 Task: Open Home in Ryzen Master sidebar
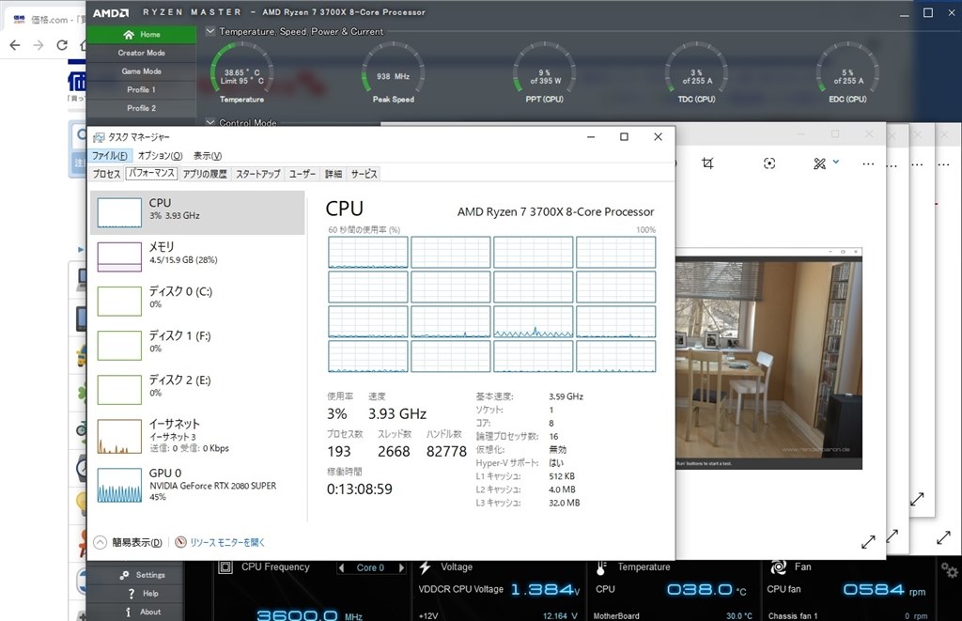(x=141, y=35)
